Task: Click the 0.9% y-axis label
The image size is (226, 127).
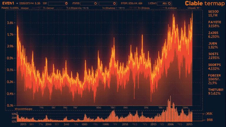Action: click(x=10, y=58)
